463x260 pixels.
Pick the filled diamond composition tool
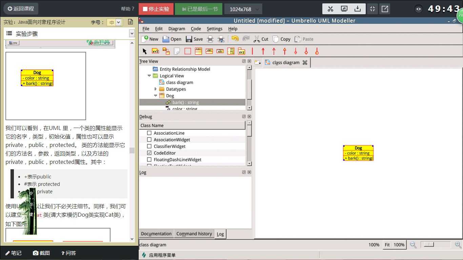click(296, 51)
